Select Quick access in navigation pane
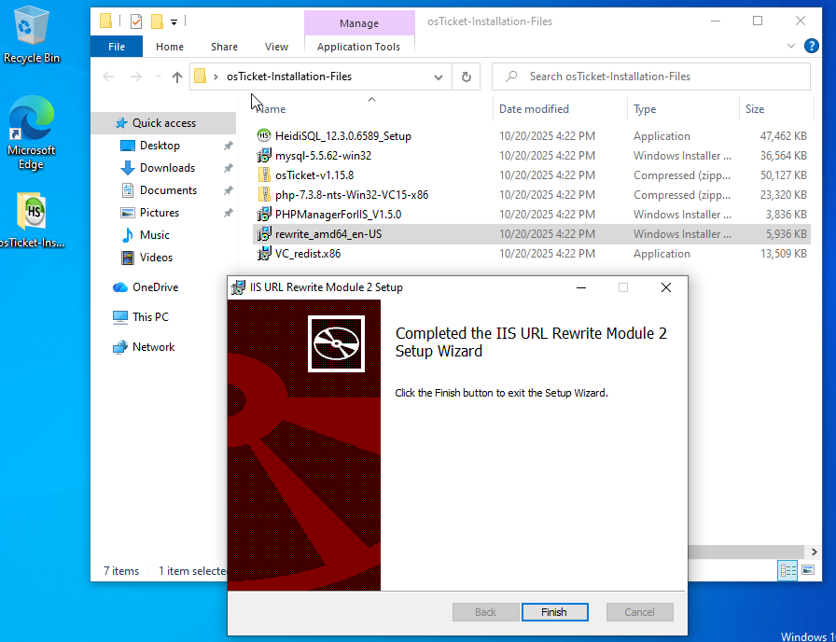Image resolution: width=836 pixels, height=642 pixels. click(163, 123)
